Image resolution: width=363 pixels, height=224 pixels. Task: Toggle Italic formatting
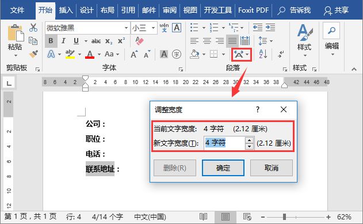(x=63, y=41)
